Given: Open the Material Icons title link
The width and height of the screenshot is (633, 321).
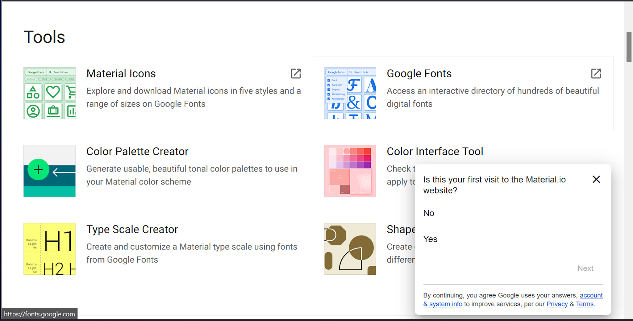Looking at the screenshot, I should coord(121,73).
